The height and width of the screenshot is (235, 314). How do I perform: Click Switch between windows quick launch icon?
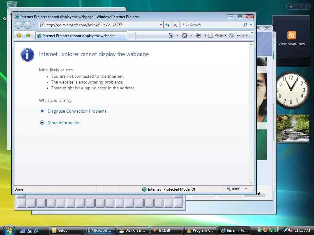click(29, 230)
